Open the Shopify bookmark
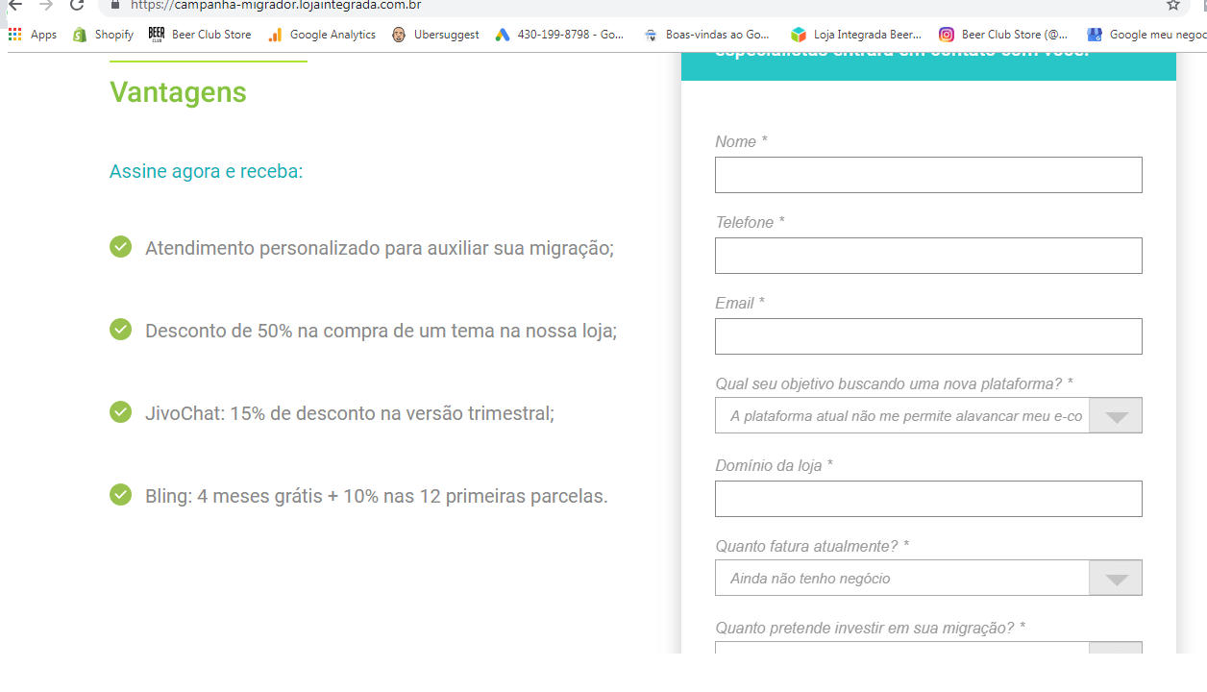This screenshot has width=1207, height=692. pos(102,34)
